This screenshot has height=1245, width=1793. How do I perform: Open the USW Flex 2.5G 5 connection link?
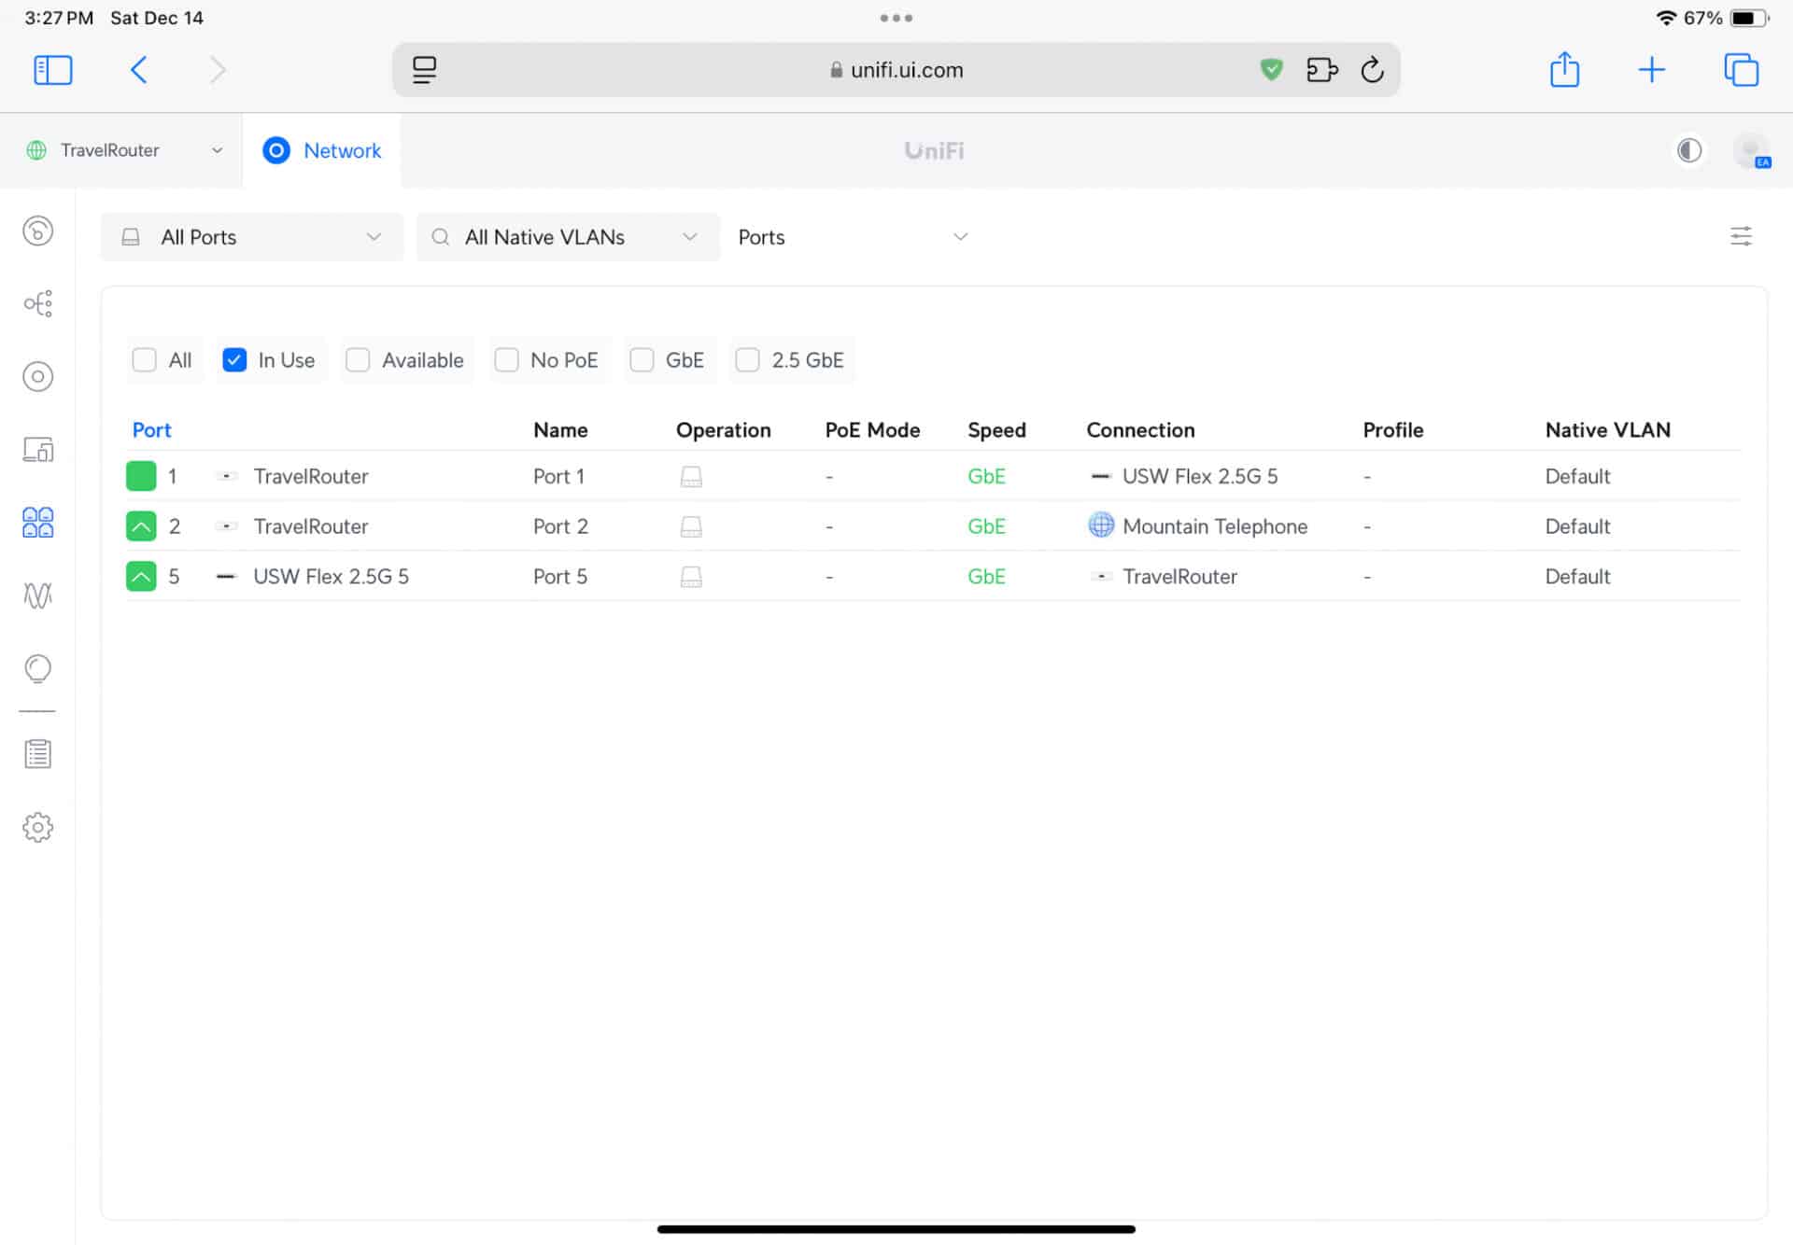tap(1199, 477)
